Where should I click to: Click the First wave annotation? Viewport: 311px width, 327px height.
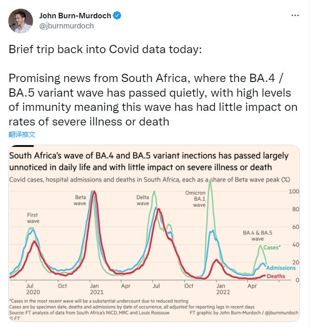tap(32, 218)
